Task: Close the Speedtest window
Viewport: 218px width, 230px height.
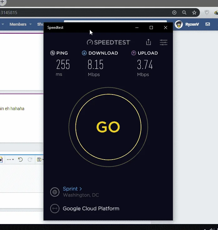Action: click(x=166, y=28)
